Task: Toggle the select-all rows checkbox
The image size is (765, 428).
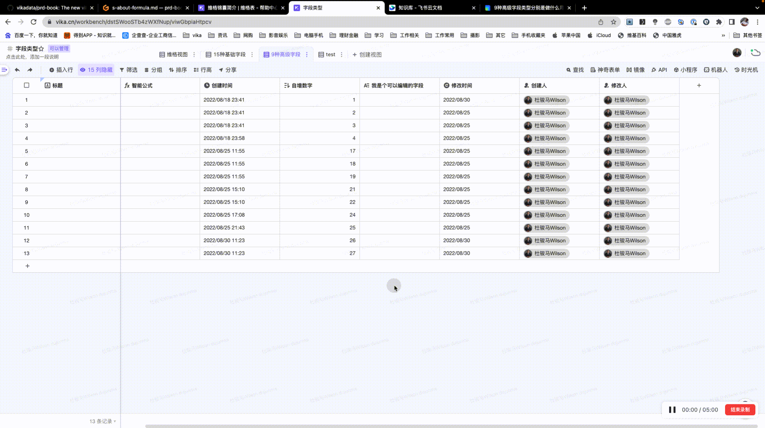Action: coord(27,85)
